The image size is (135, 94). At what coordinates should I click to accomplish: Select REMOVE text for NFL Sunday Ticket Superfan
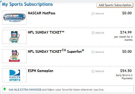pyautogui.click(x=100, y=52)
